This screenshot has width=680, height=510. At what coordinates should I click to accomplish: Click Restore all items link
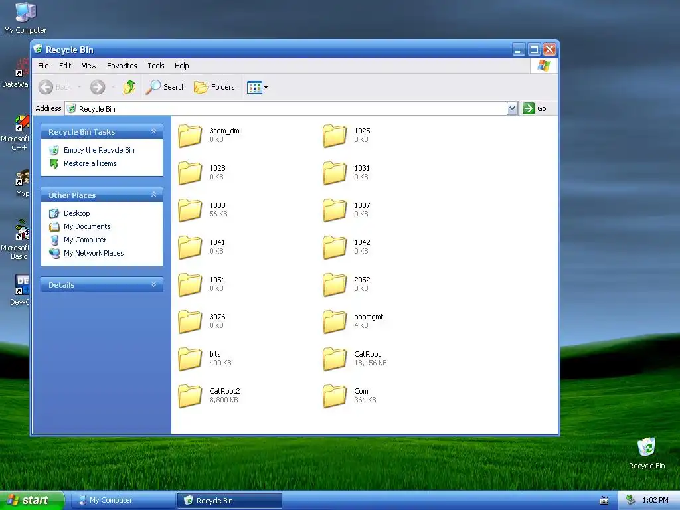point(90,163)
